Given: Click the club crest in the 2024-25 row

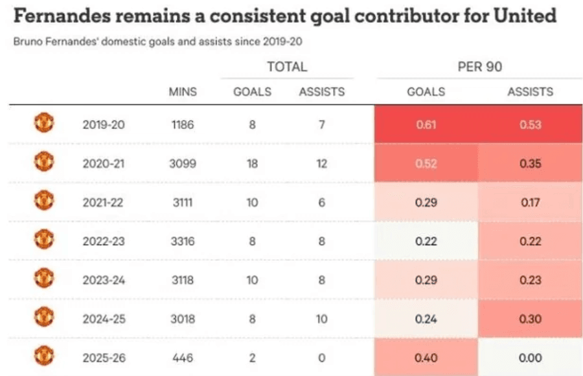Looking at the screenshot, I should (43, 317).
